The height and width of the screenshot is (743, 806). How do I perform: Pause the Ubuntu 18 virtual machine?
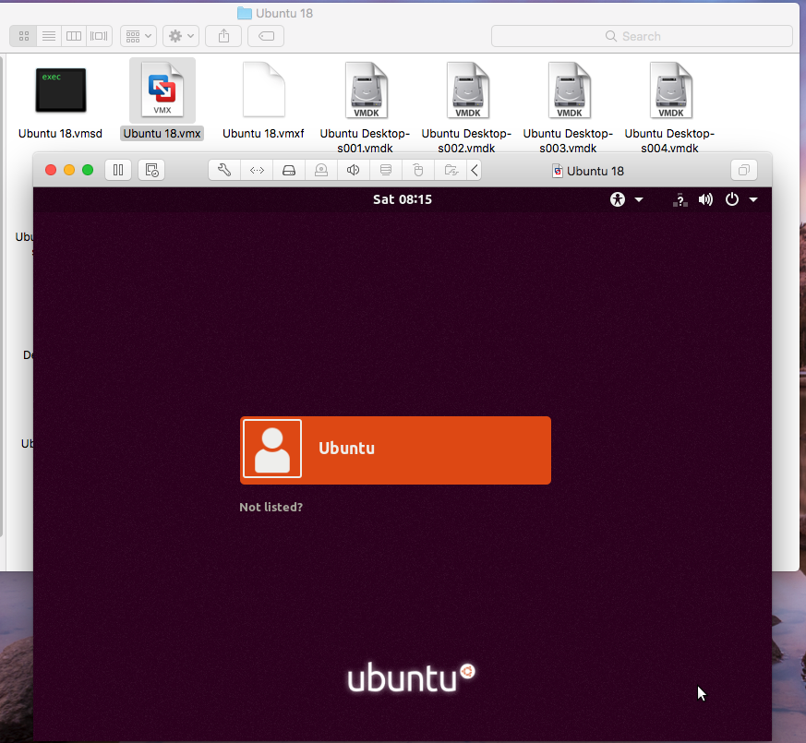point(117,170)
